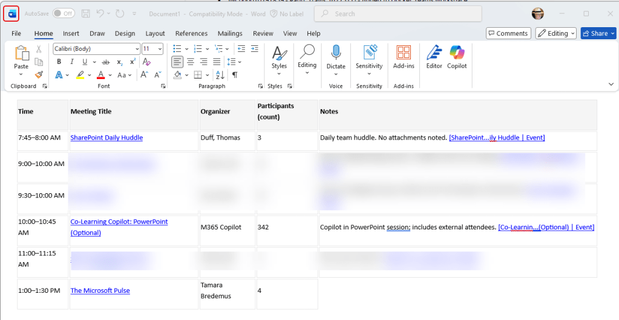This screenshot has width=619, height=320.
Task: Open the font size dropdown showing 11
Action: click(160, 48)
